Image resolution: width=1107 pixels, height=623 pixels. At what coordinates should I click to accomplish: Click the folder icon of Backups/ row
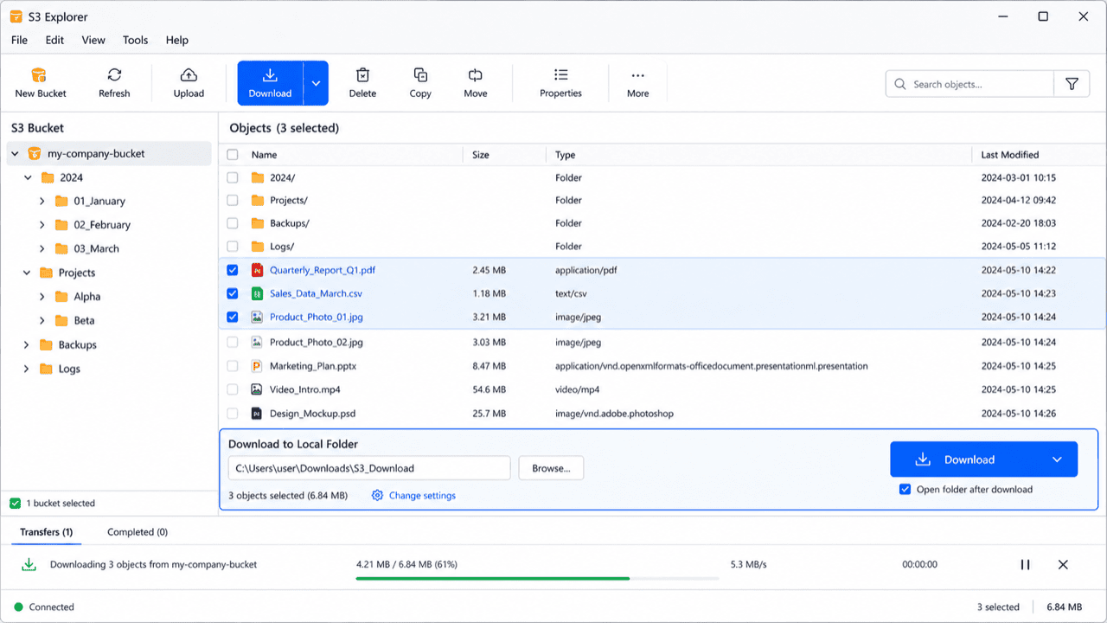coord(257,223)
